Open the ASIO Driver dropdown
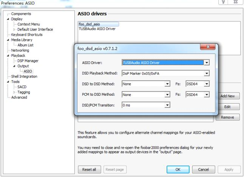The image size is (244, 177). [206, 63]
